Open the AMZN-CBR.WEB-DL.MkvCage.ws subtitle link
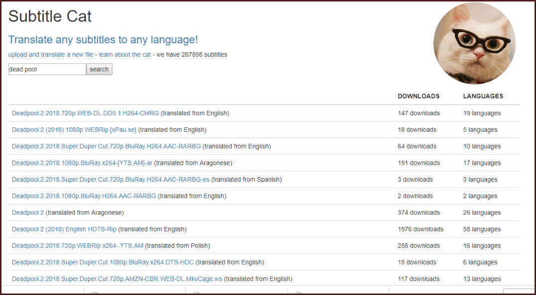The width and height of the screenshot is (536, 295). (x=117, y=279)
